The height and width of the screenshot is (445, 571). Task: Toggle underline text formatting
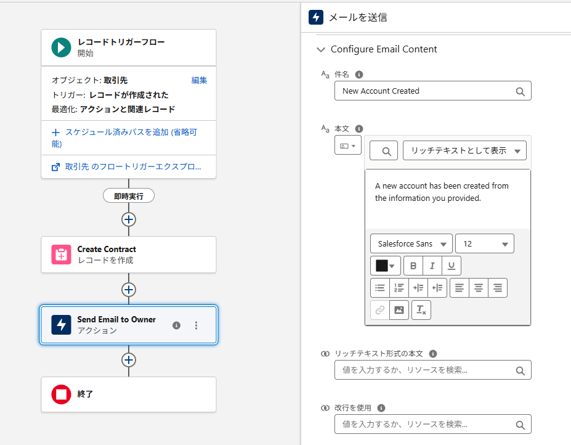(x=452, y=266)
